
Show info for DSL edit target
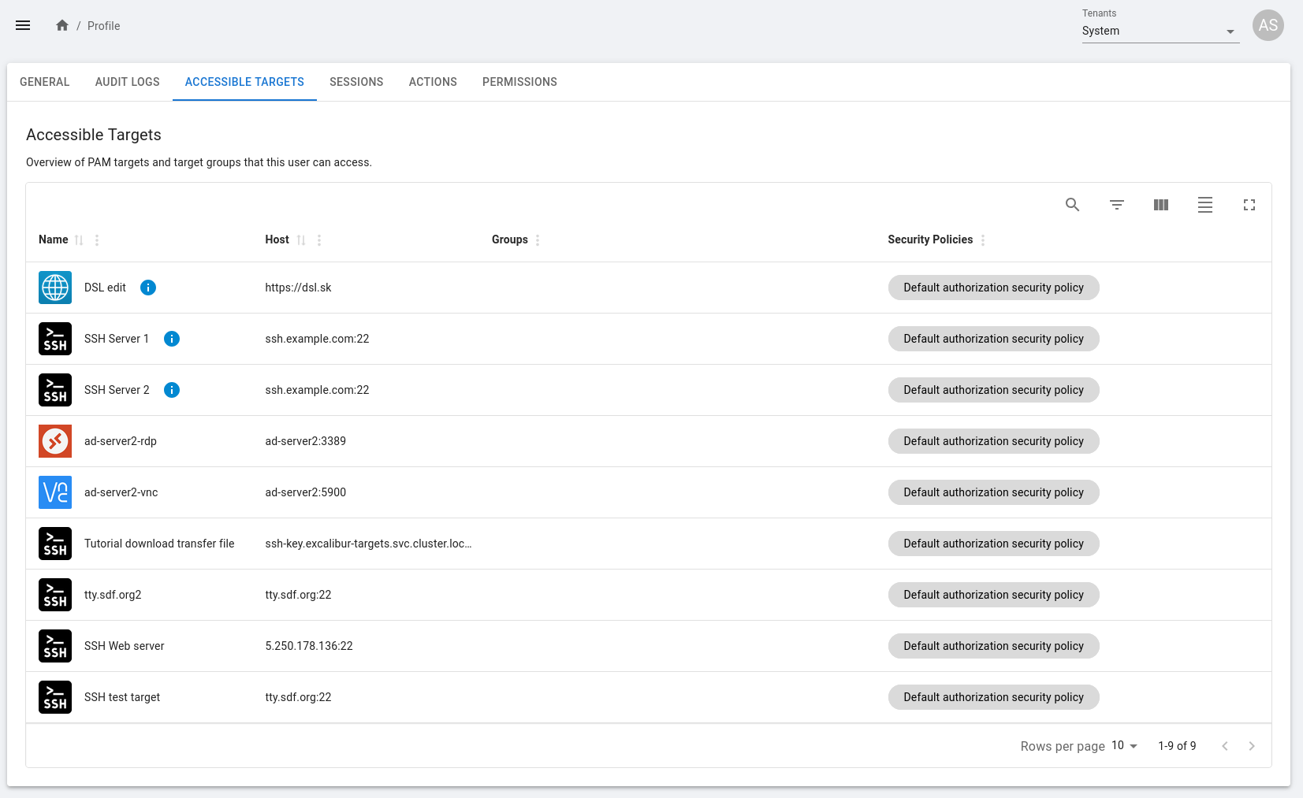click(x=148, y=288)
